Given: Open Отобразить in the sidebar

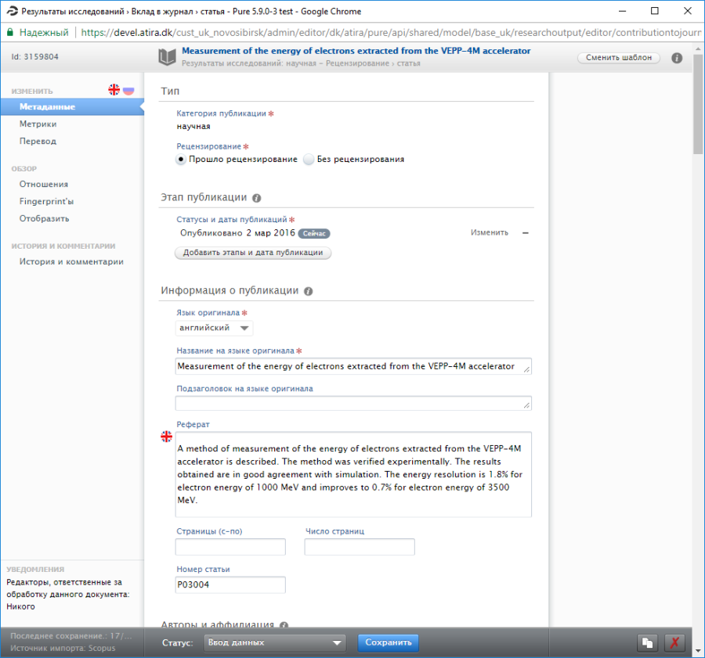Looking at the screenshot, I should click(44, 219).
